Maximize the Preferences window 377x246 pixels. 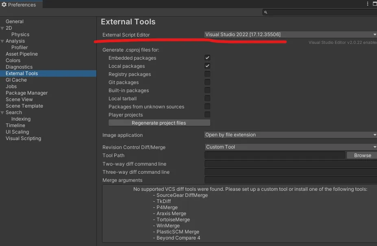coord(375,4)
